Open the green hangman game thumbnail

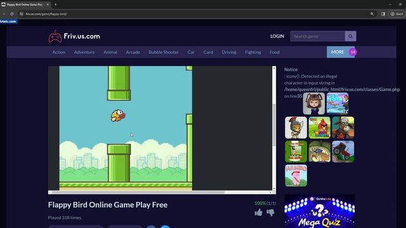(x=296, y=151)
